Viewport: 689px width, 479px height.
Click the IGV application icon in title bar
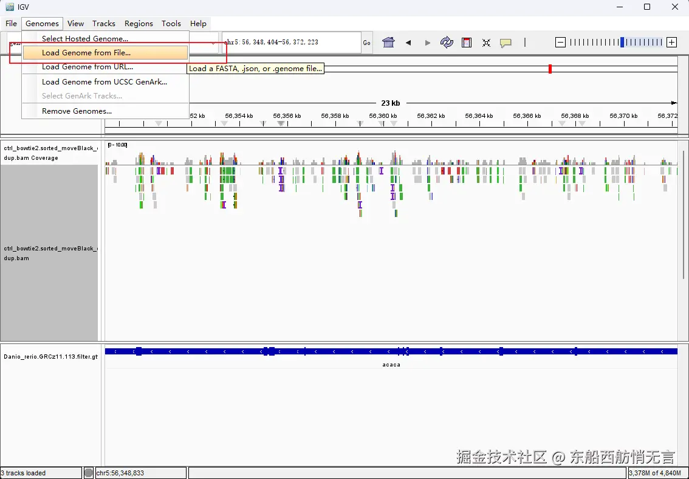point(10,7)
